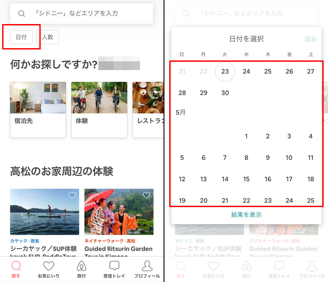Screen dimensions: 328x282
Task: Select May 21 in the calendar
Action: click(225, 201)
